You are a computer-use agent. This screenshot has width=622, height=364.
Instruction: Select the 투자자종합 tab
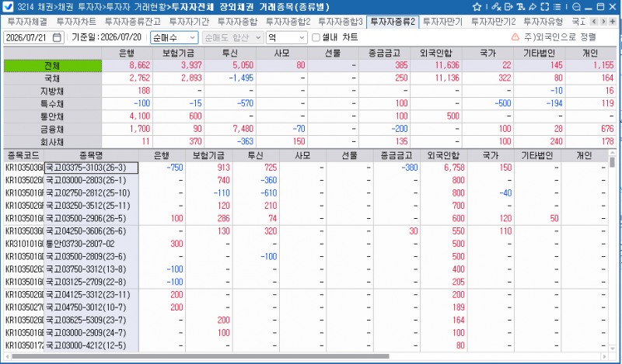(237, 22)
